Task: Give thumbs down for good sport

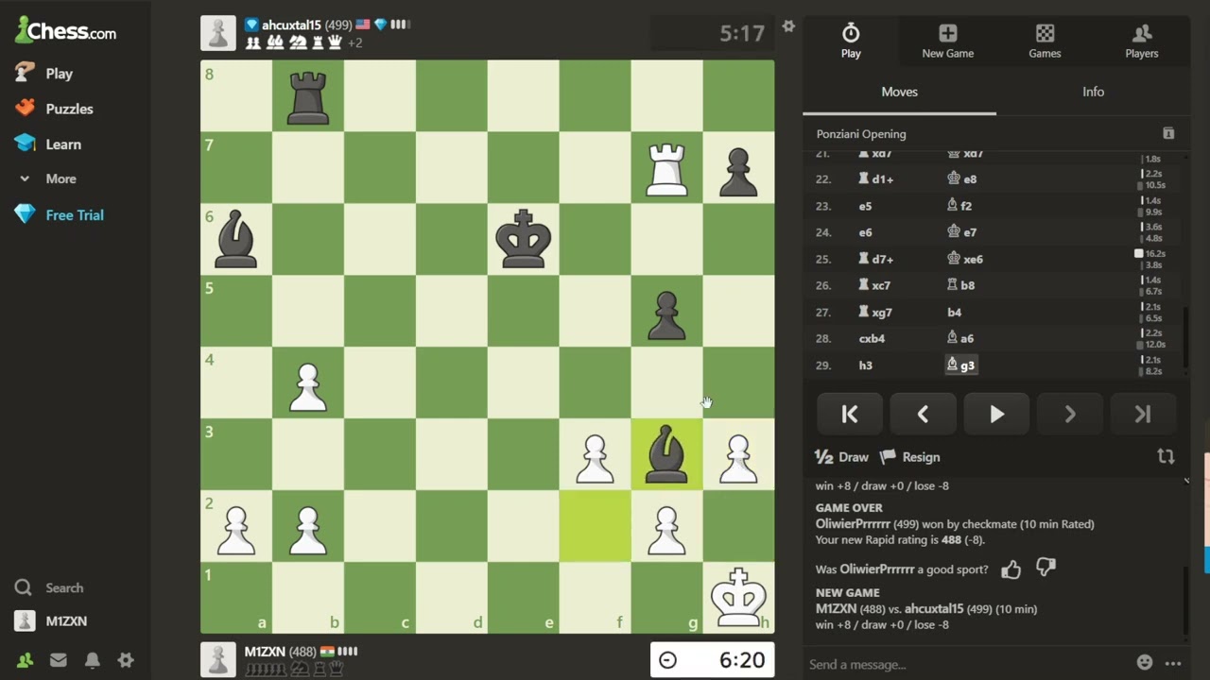Action: coord(1046,568)
